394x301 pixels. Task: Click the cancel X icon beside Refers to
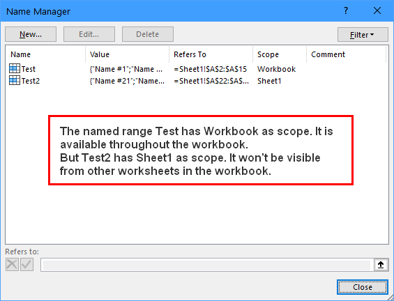(12, 264)
